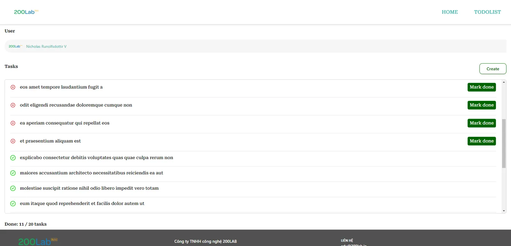Viewport: 511px width, 246px height.
Task: Select task text "odit eligendi recusandae doloremque cumque non"
Action: pos(76,105)
